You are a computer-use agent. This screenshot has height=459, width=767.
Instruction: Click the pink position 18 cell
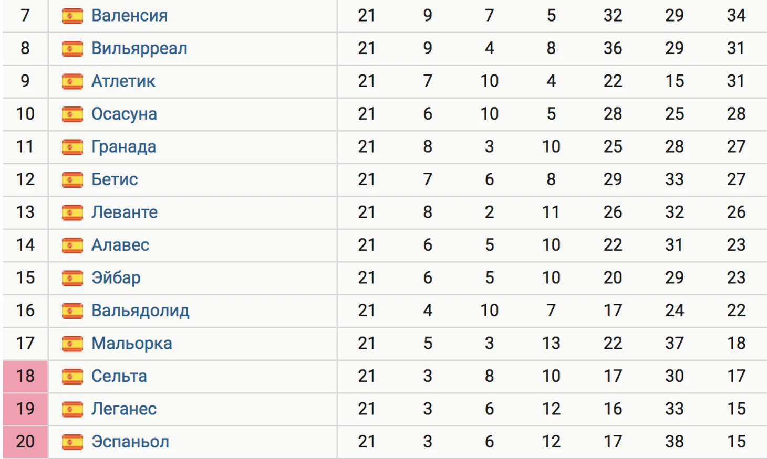25,377
